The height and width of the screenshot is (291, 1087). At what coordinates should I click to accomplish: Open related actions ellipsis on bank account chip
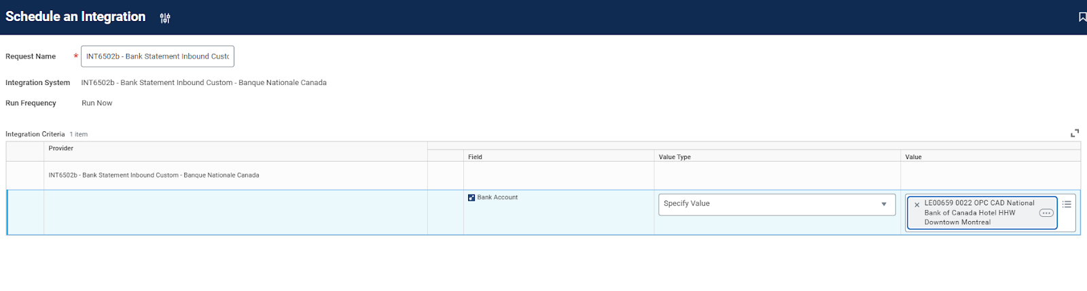coord(1046,213)
